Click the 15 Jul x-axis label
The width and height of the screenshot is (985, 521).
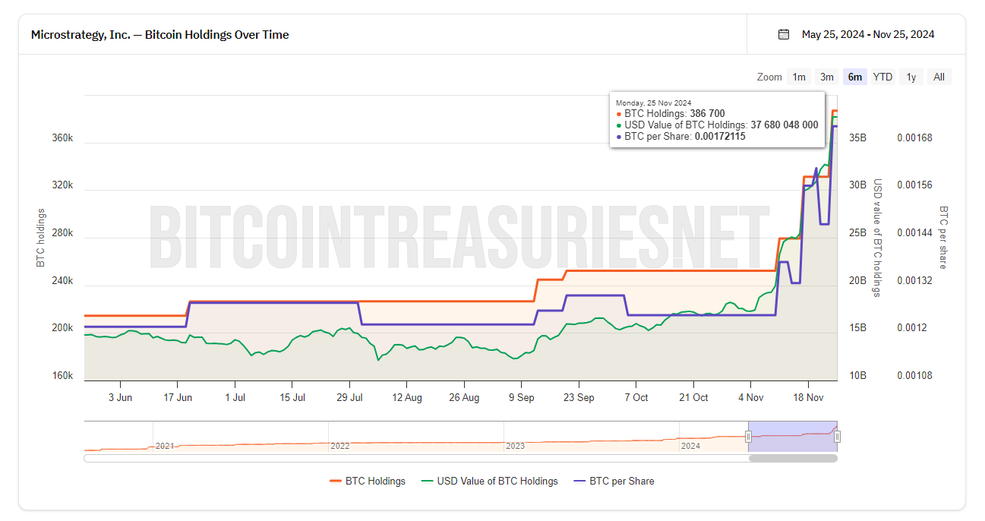tap(292, 397)
